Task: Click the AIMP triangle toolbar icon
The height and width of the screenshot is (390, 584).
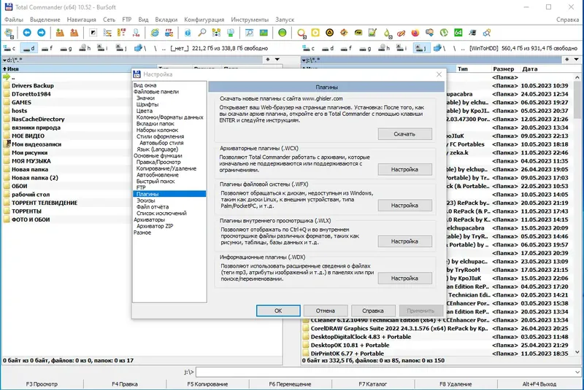Action: point(330,33)
